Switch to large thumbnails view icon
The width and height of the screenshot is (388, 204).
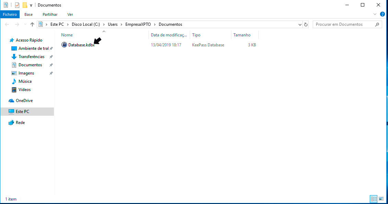[x=381, y=199]
